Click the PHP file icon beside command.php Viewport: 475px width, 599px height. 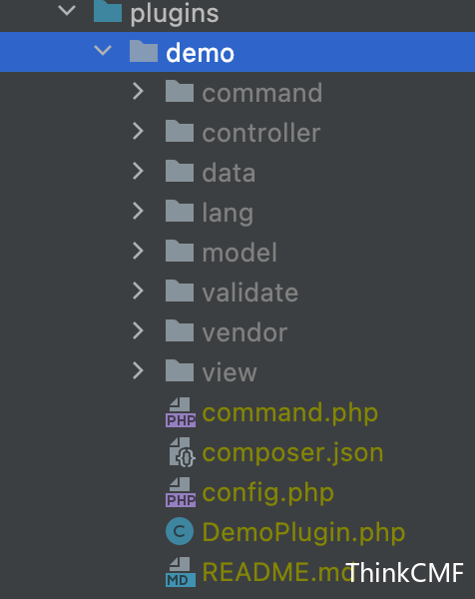tap(181, 412)
